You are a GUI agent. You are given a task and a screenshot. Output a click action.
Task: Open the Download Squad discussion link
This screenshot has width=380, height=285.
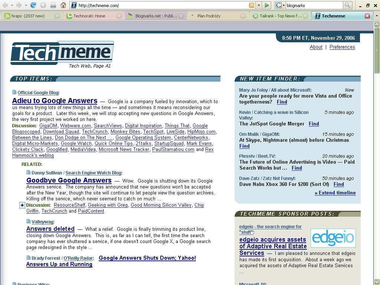pyautogui.click(x=61, y=132)
